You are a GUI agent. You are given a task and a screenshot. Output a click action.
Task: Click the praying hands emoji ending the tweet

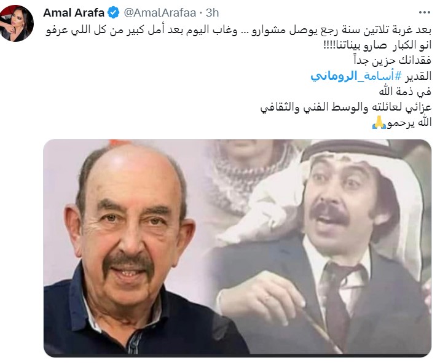pos(379,123)
